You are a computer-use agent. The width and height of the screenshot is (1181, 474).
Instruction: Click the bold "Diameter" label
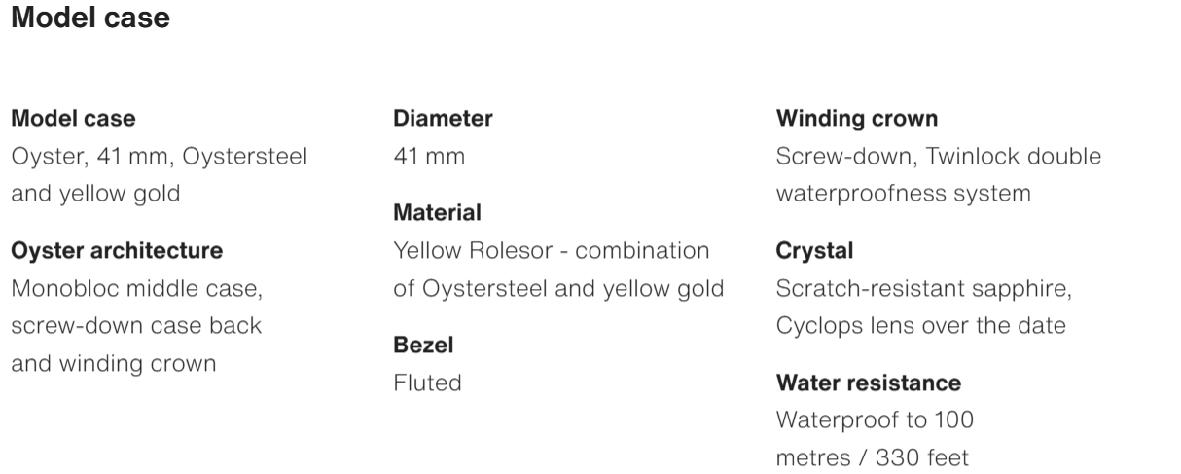pos(443,119)
